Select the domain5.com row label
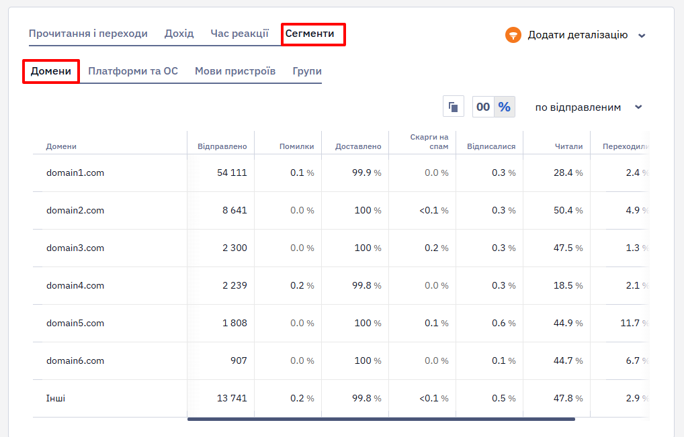This screenshot has height=437, width=684. point(75,324)
